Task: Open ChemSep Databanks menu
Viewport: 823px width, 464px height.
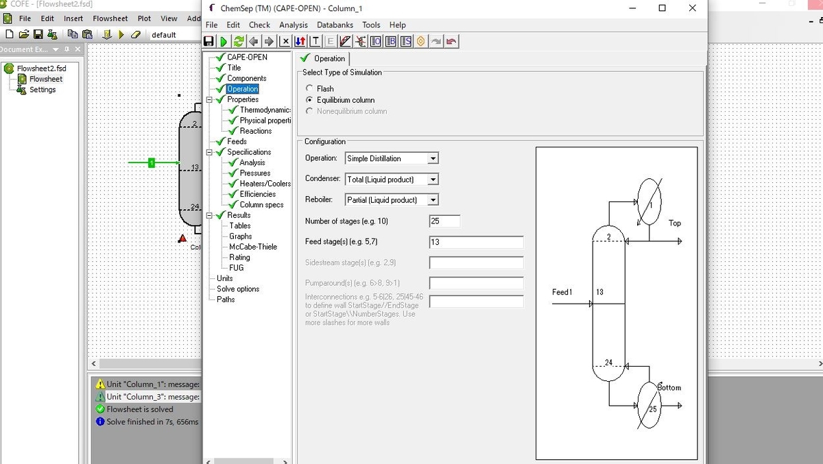Action: pyautogui.click(x=335, y=25)
